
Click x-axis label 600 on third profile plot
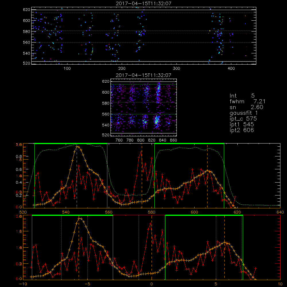(x=194, y=212)
